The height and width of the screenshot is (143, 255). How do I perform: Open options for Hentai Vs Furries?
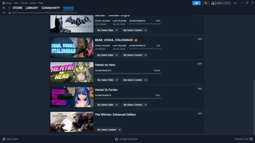(x=200, y=89)
